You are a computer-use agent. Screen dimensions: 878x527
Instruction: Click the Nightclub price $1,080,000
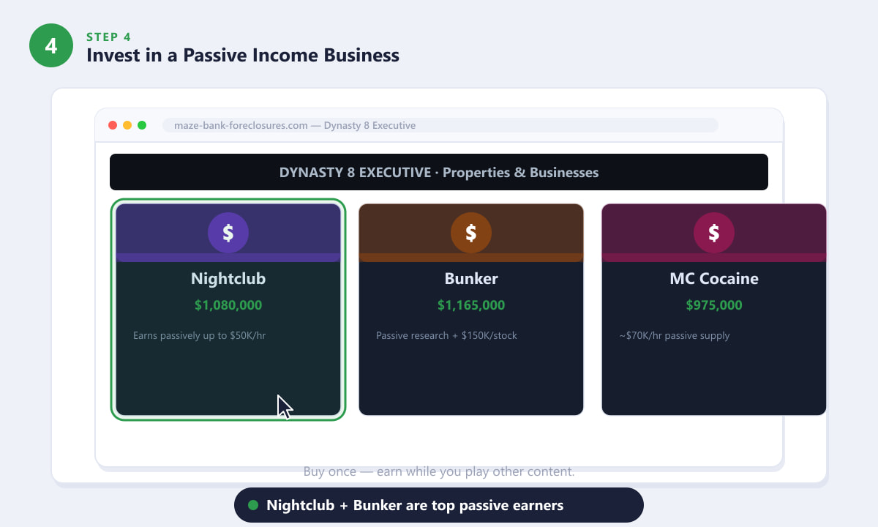point(228,305)
